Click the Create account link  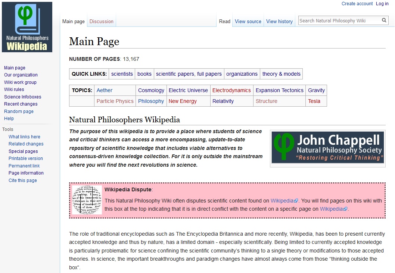[357, 3]
